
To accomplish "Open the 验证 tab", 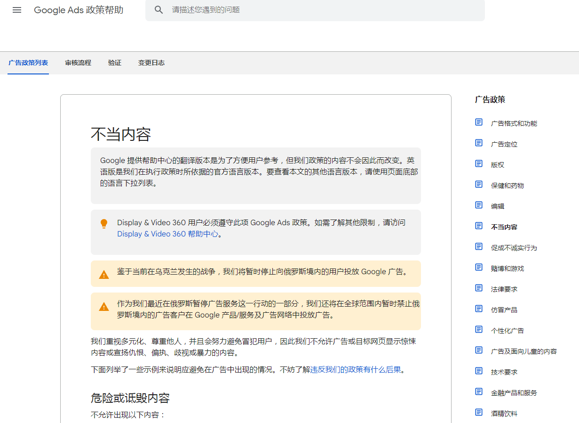I will tap(115, 63).
